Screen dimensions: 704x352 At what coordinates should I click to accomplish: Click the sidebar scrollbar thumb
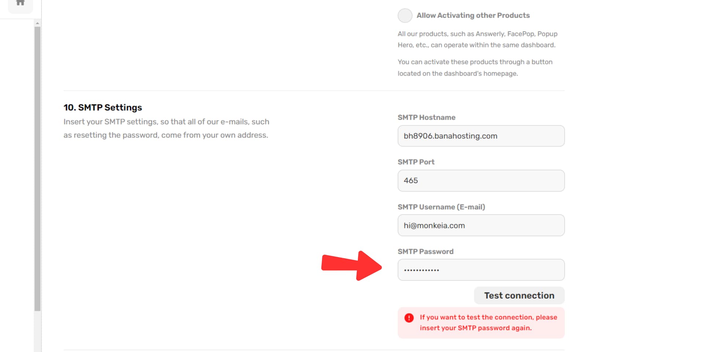(37, 169)
